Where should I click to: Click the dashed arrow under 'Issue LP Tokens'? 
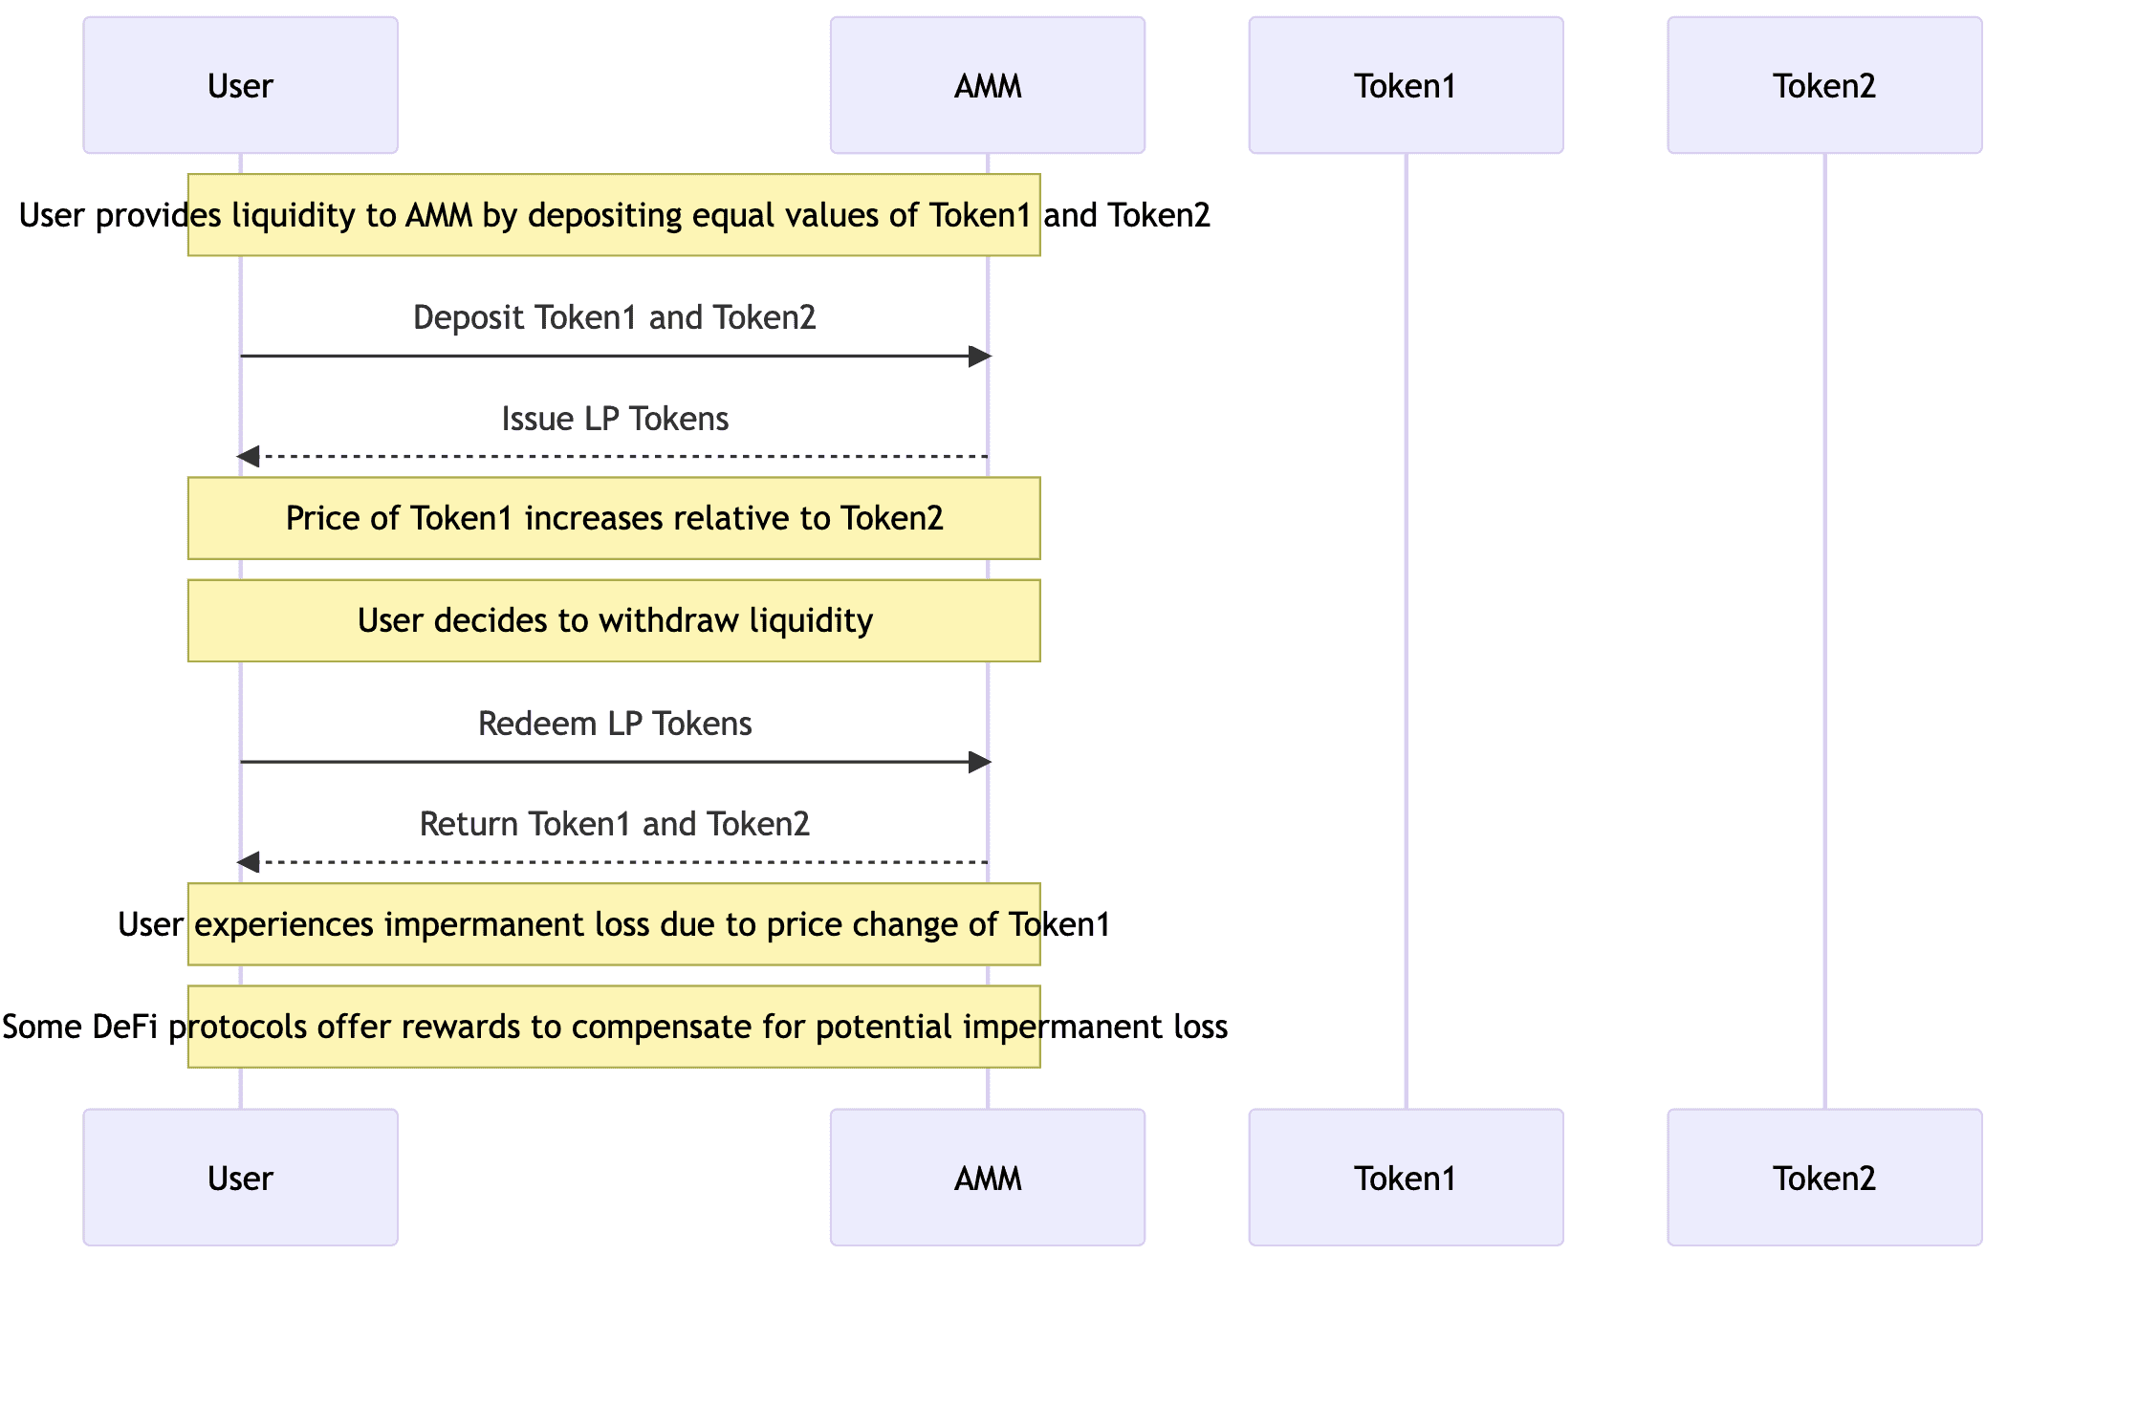point(614,457)
